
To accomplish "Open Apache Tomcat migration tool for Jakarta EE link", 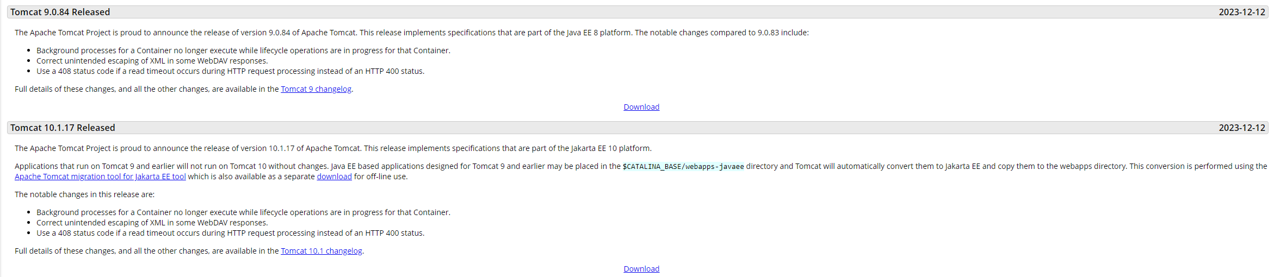I will [x=100, y=177].
